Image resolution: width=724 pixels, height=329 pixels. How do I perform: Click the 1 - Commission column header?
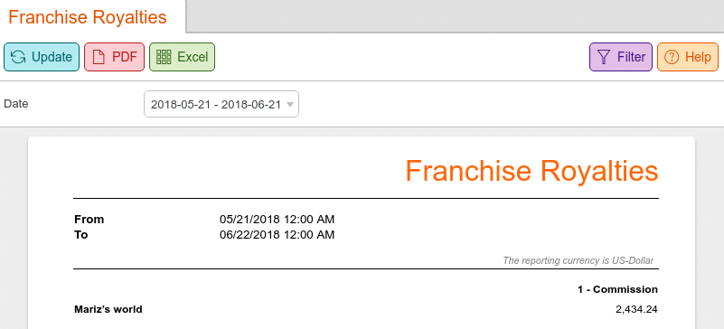click(617, 290)
